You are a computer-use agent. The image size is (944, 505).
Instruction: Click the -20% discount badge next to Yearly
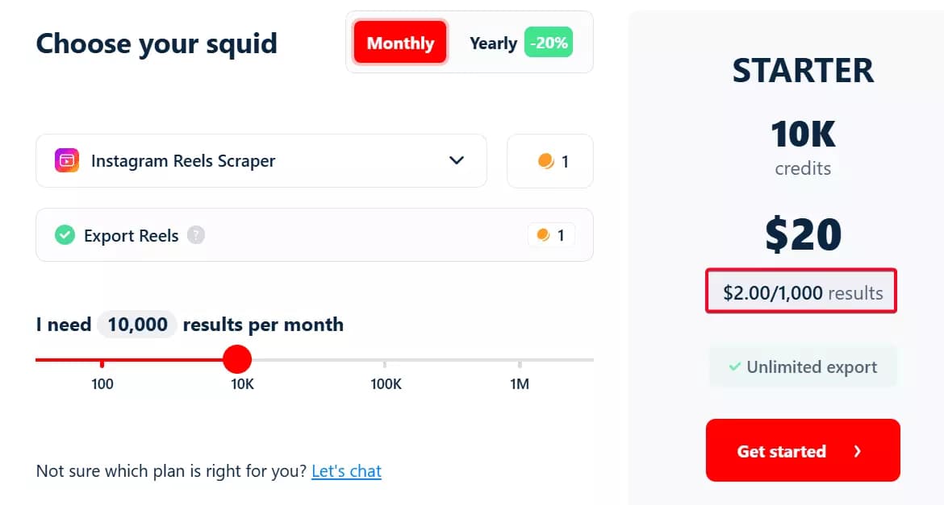pos(549,43)
